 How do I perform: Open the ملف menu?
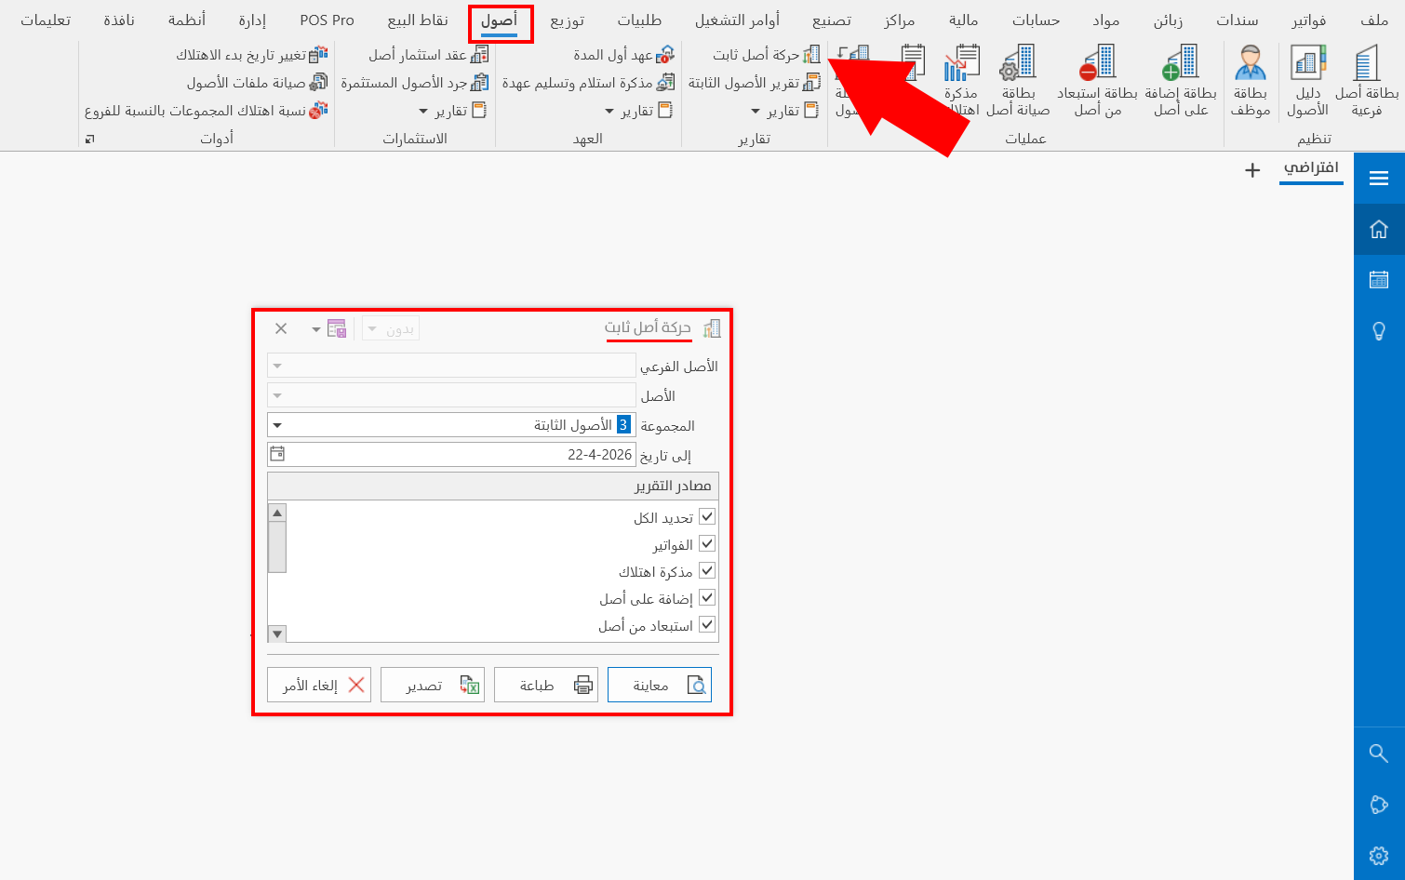1373,20
